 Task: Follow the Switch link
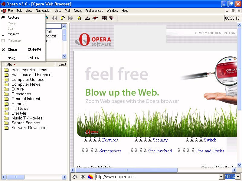tap(210, 140)
